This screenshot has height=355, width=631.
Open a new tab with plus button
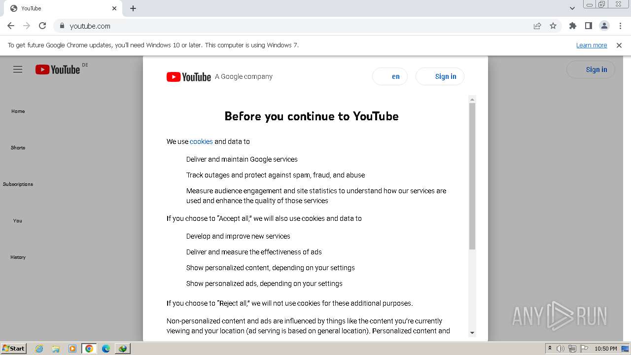pos(133,8)
